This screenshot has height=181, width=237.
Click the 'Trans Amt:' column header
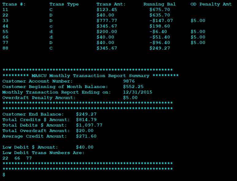click(111, 4)
